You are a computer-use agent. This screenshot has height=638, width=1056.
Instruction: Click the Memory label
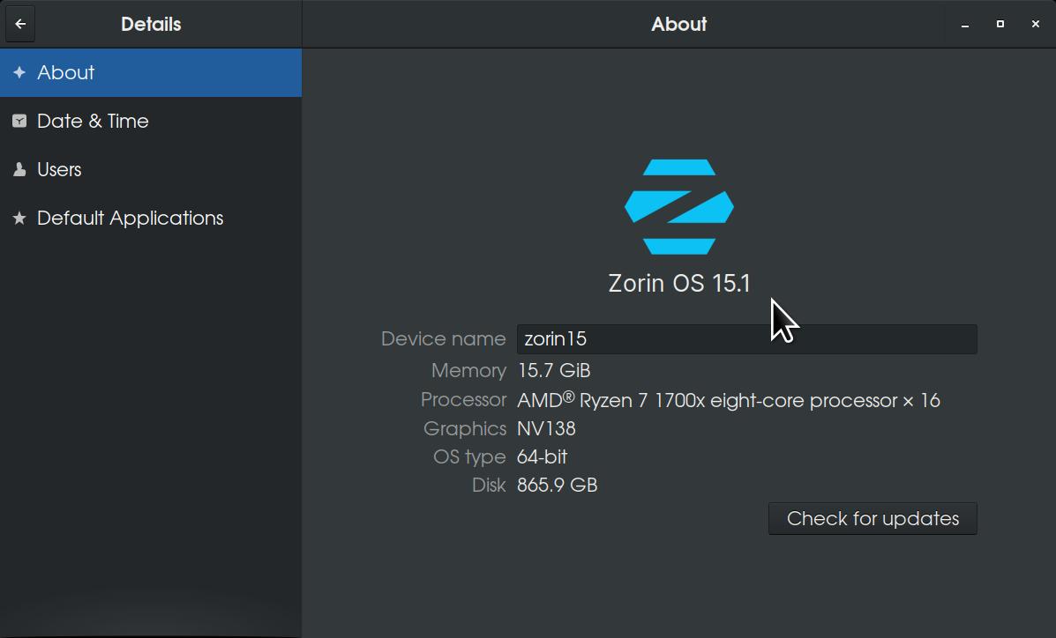(468, 370)
